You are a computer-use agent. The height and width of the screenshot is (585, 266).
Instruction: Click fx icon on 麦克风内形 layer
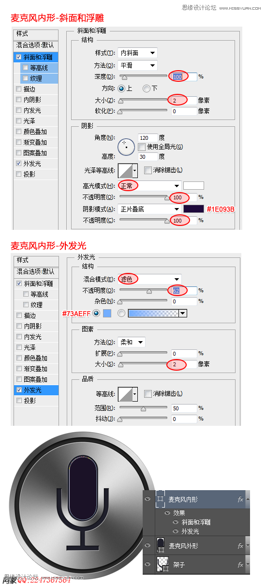click(240, 499)
